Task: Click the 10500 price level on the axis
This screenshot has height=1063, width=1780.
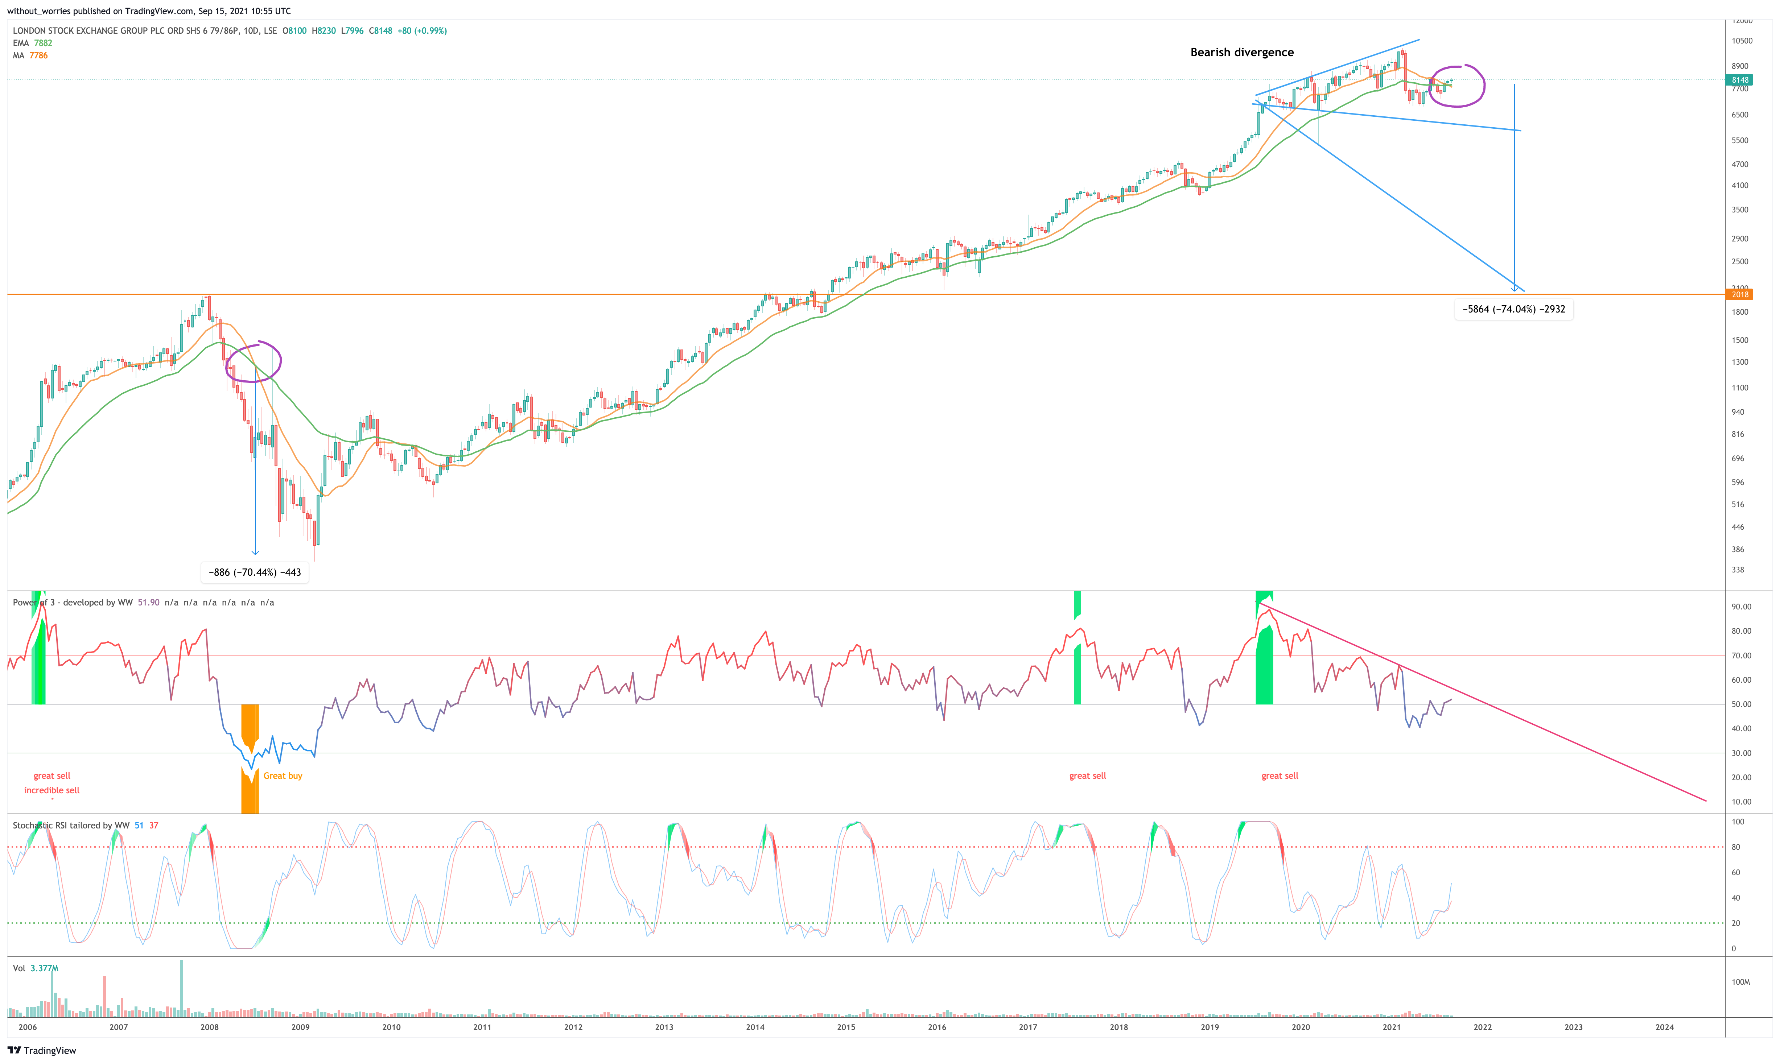Action: pos(1742,41)
